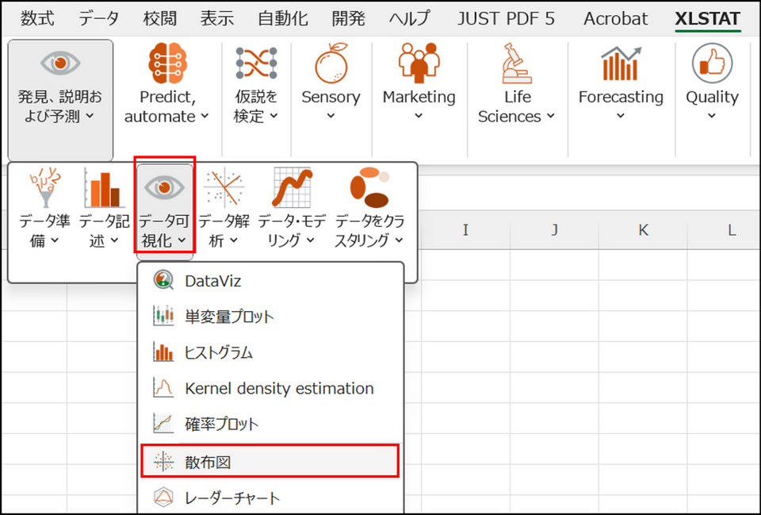Select 単変量プロット menu entry
The height and width of the screenshot is (515, 761).
click(270, 317)
